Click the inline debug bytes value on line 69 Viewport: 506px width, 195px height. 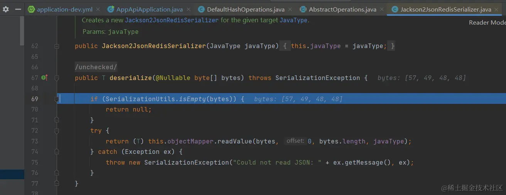298,99
